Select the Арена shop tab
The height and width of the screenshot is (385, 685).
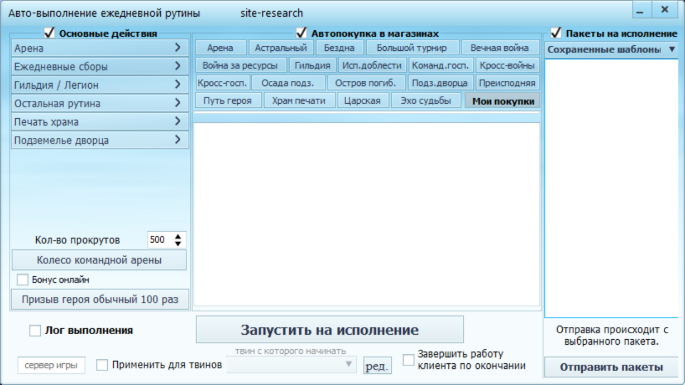coord(220,48)
